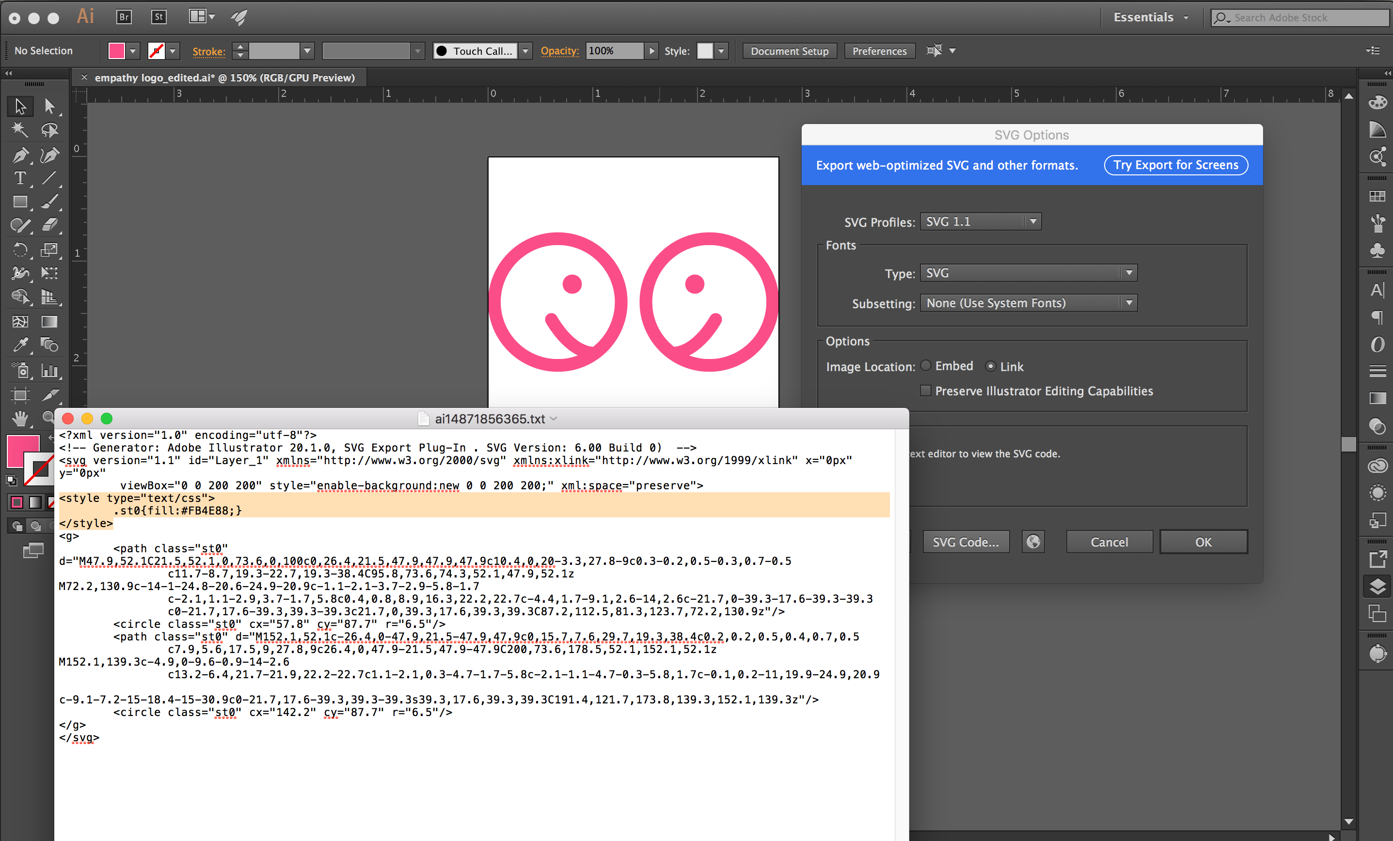Select the Shaper tool
The height and width of the screenshot is (841, 1393).
[20, 226]
